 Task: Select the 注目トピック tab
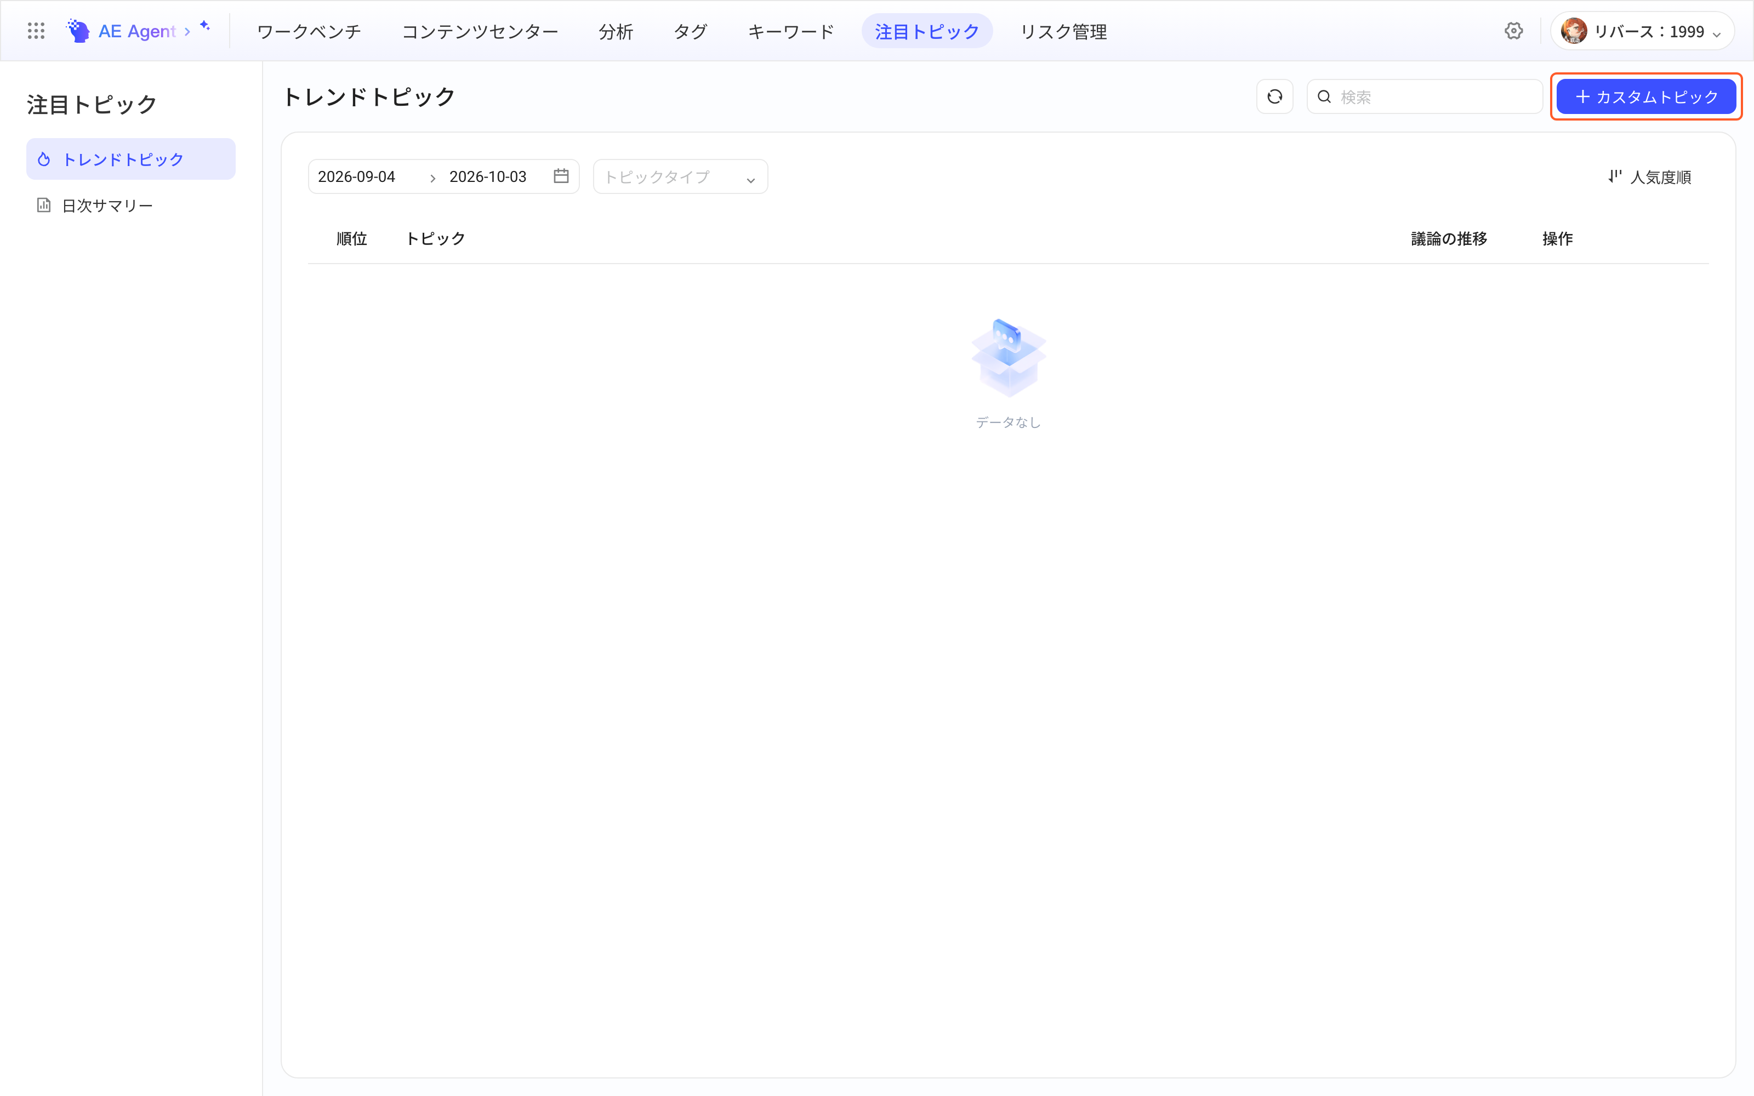point(927,31)
